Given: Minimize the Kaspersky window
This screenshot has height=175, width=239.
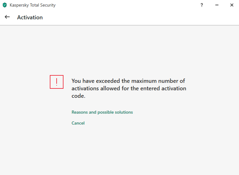Looking at the screenshot, I should coord(217,5).
